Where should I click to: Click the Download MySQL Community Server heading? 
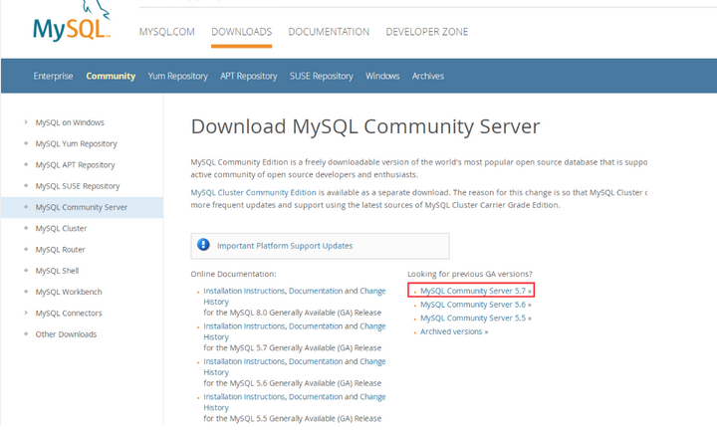[x=365, y=126]
